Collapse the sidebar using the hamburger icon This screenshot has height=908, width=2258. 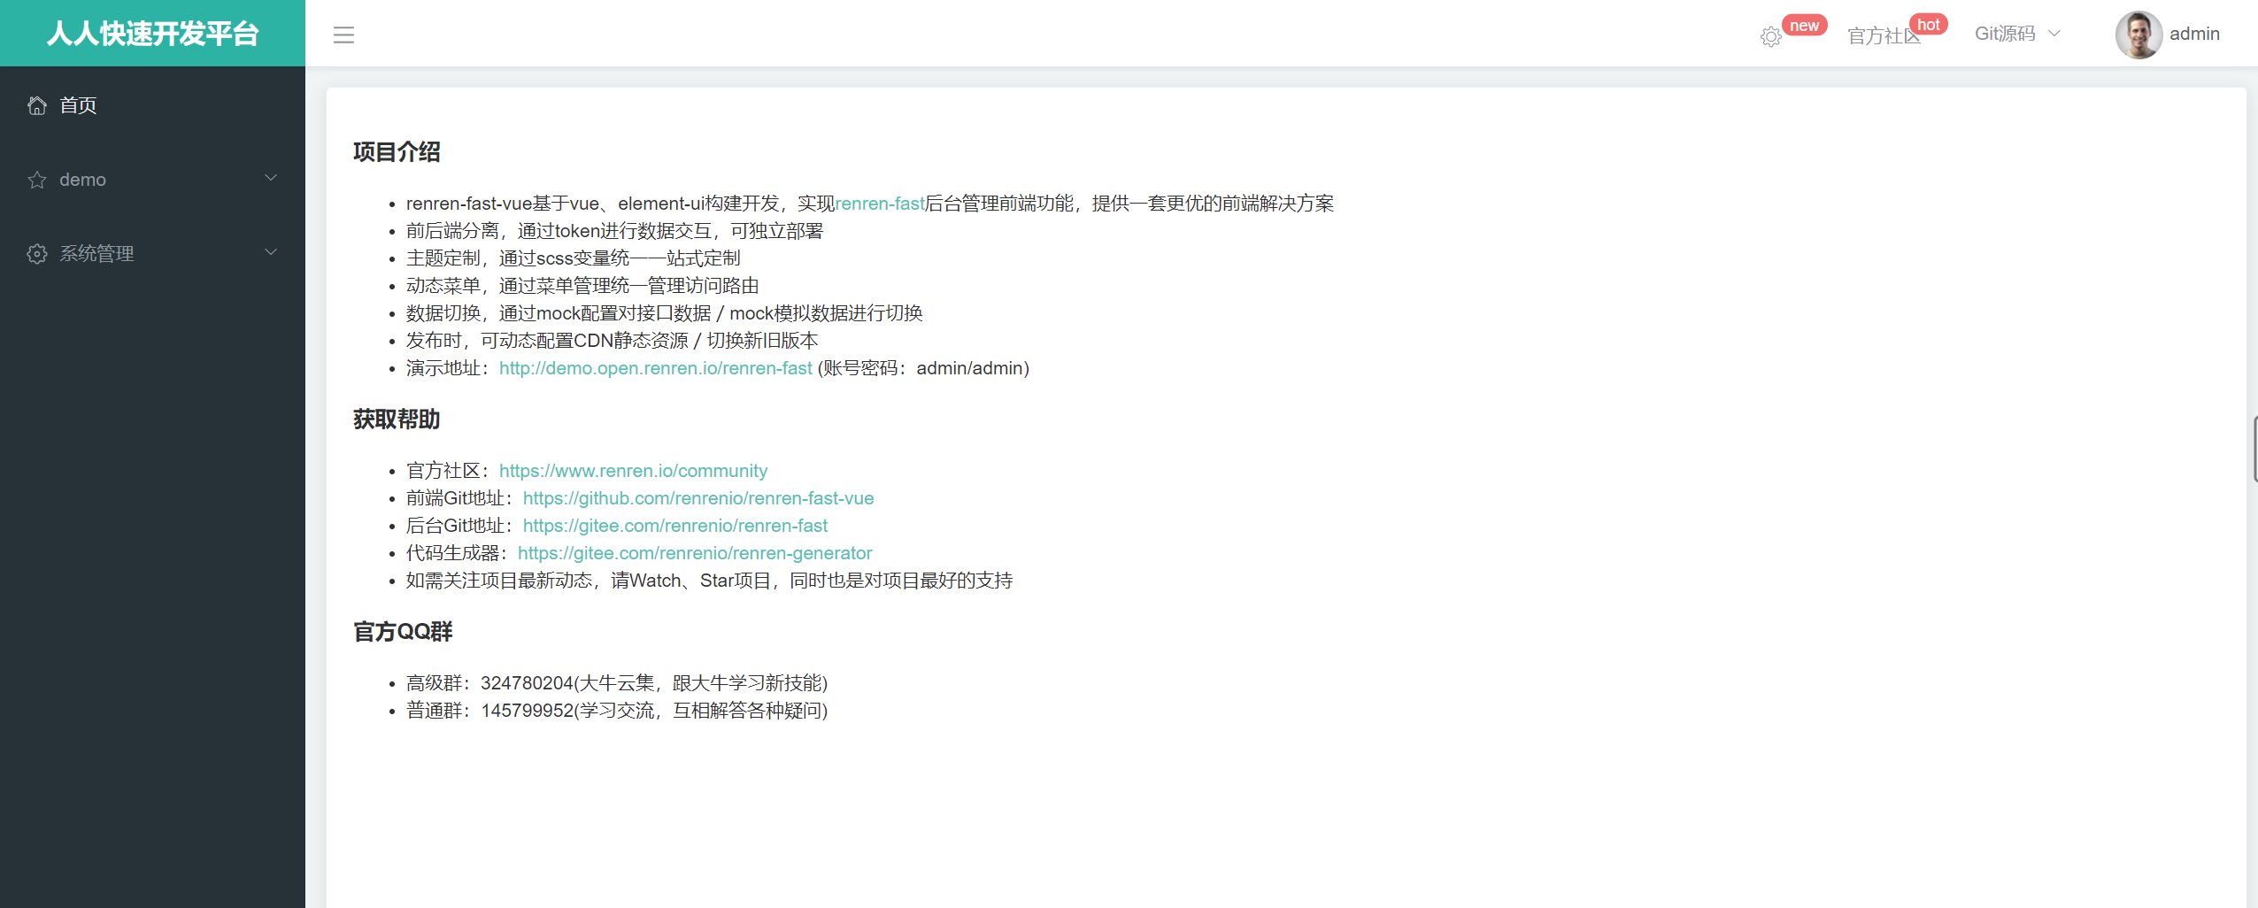point(343,35)
